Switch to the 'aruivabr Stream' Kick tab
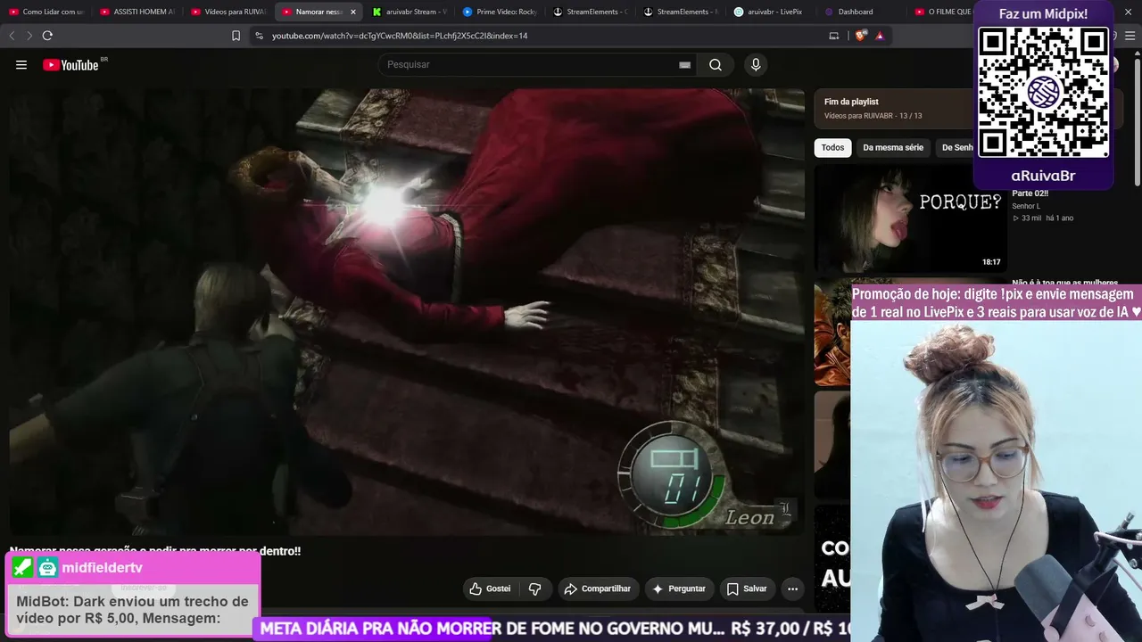1142x642 pixels. pos(410,12)
